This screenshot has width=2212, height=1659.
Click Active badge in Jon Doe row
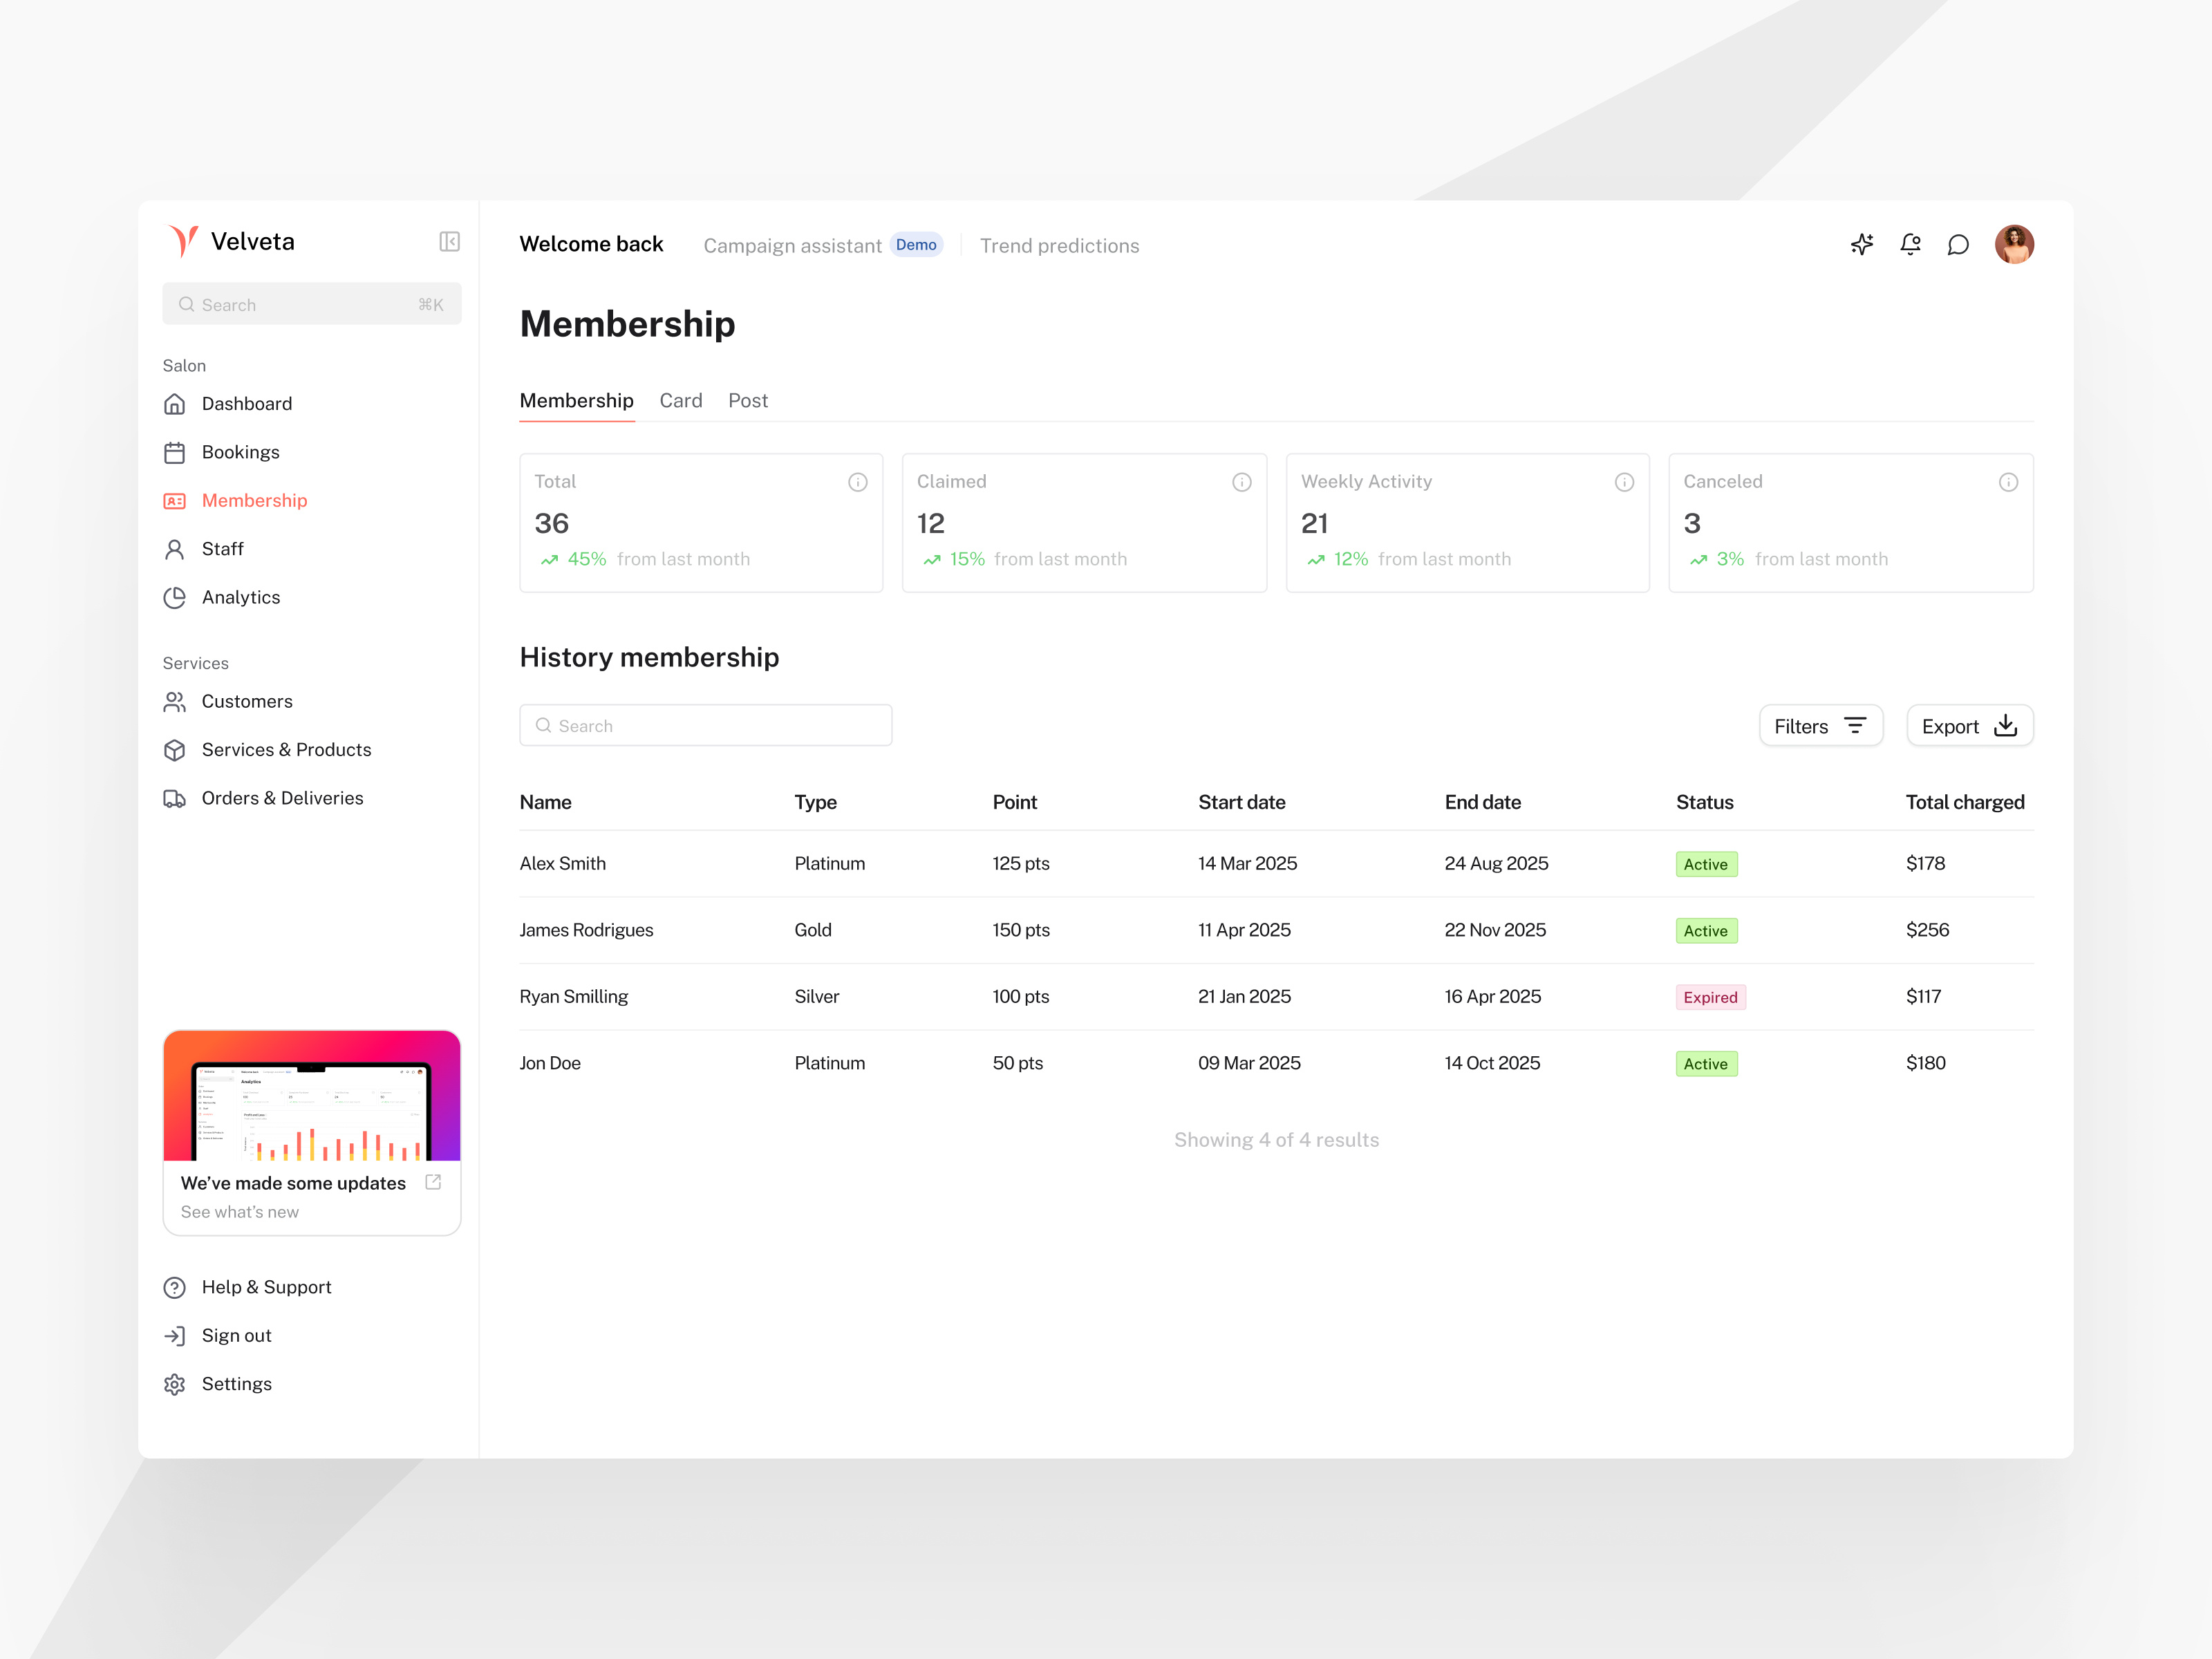click(1706, 1064)
